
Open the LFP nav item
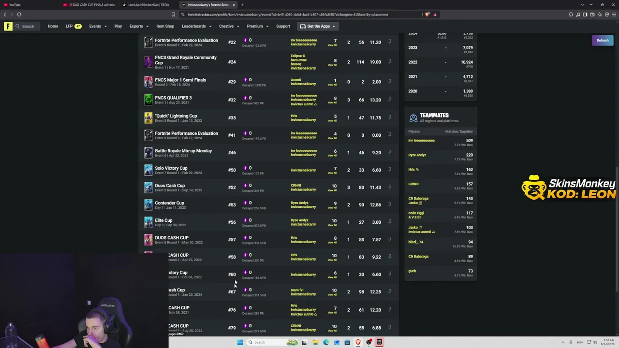pyautogui.click(x=74, y=26)
